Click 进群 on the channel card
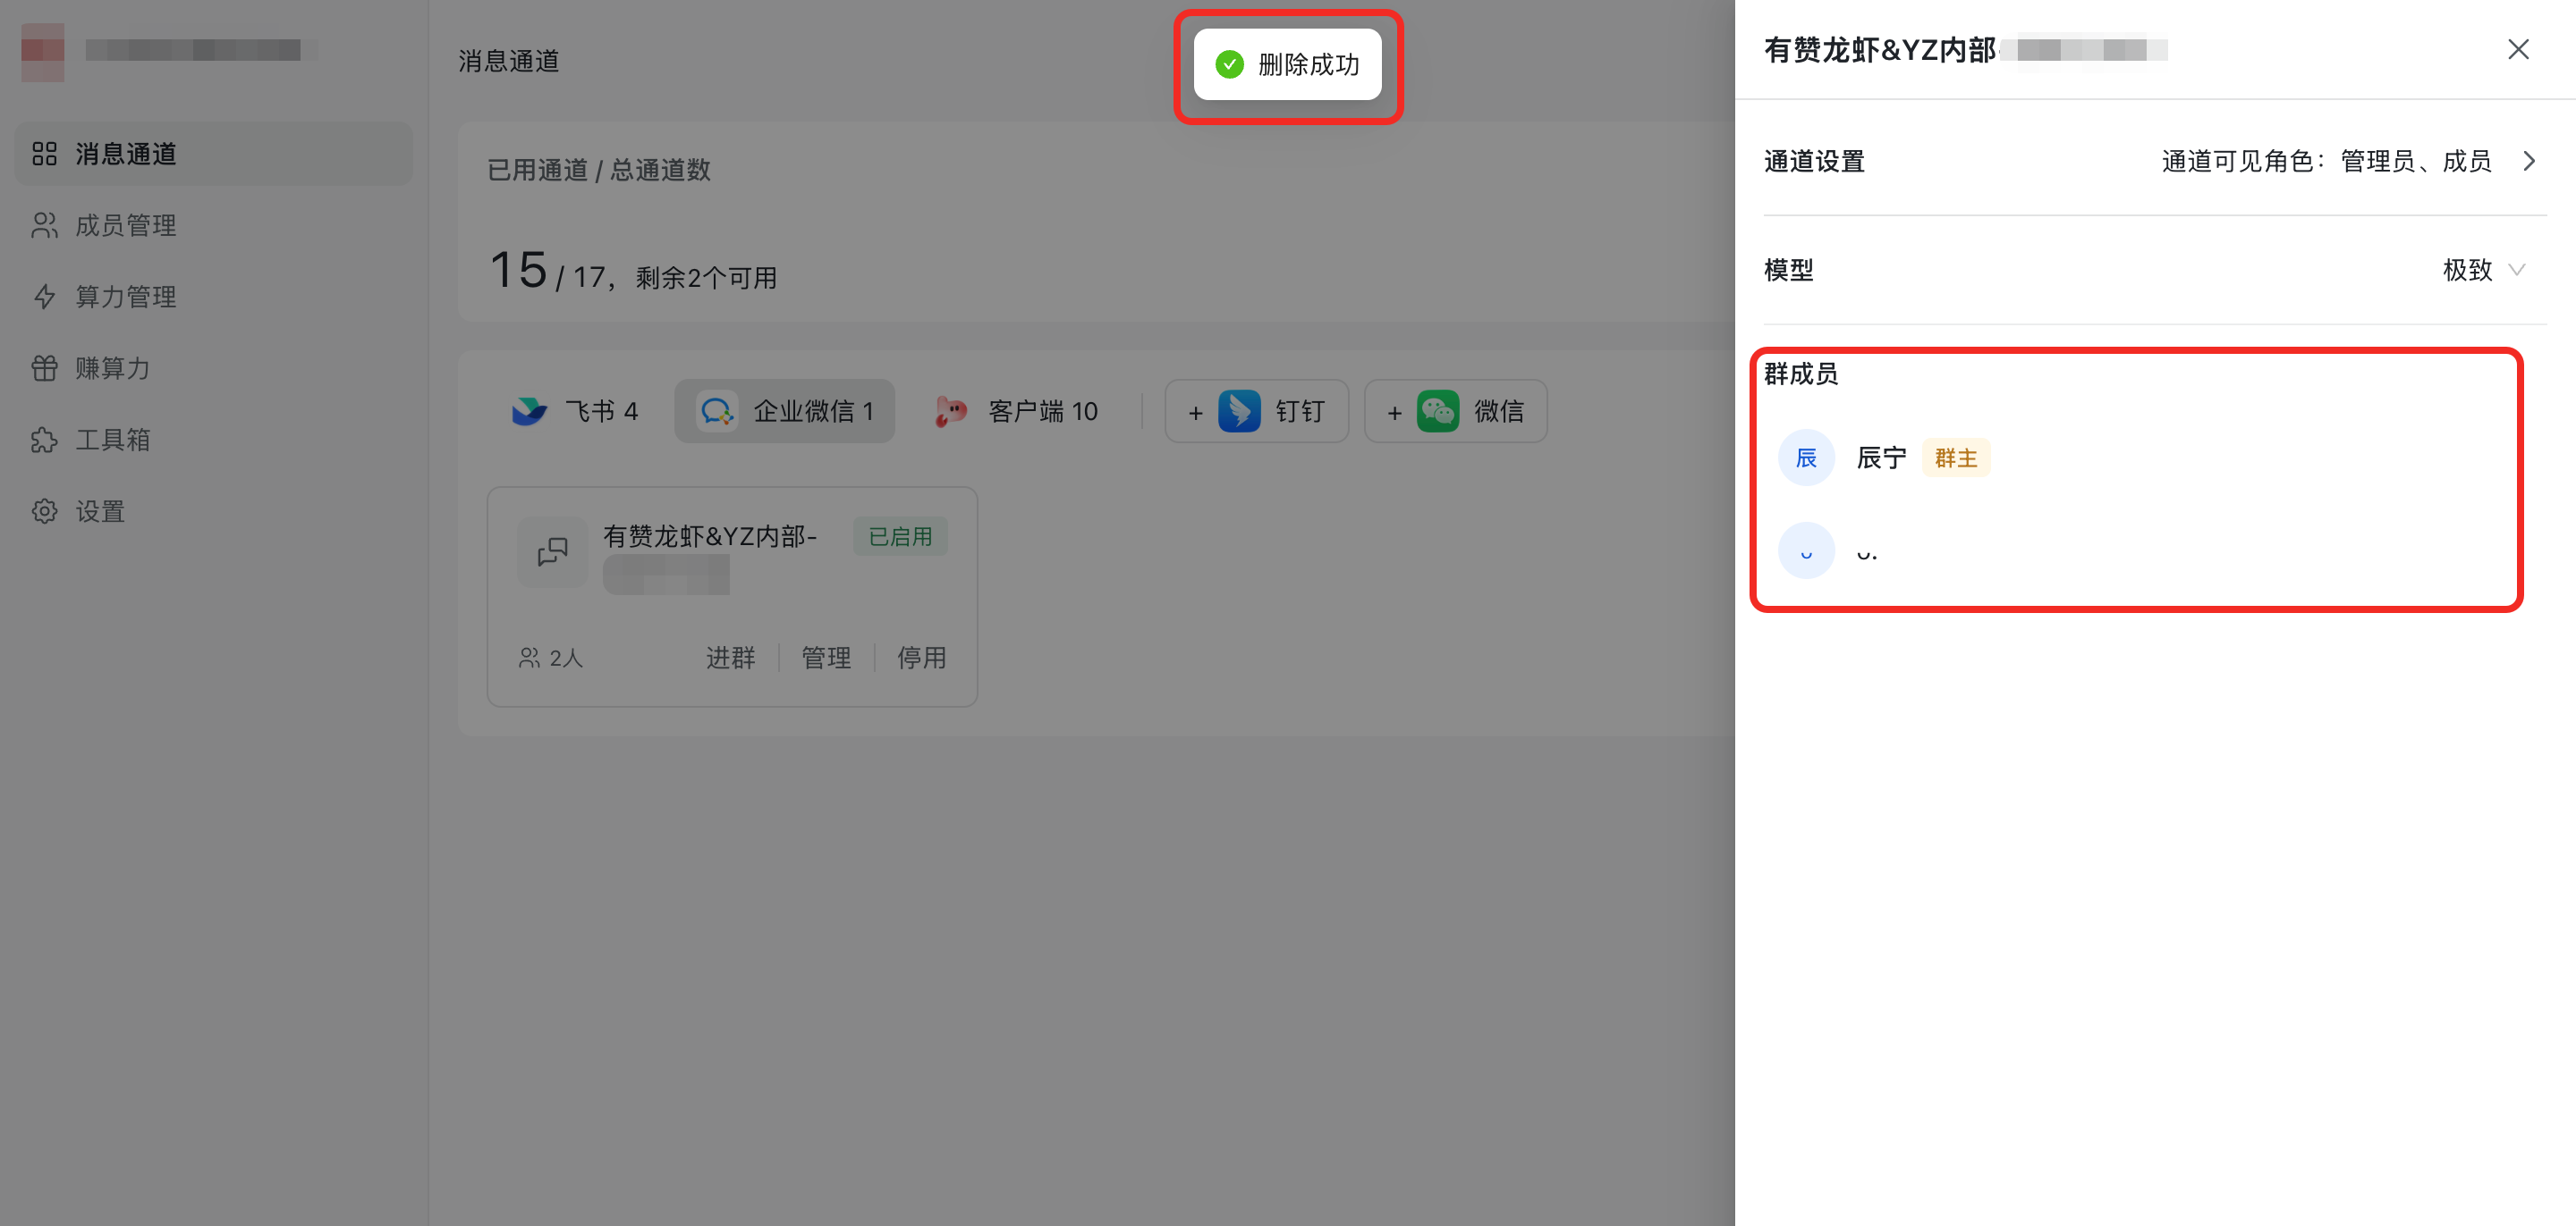 pyautogui.click(x=730, y=658)
